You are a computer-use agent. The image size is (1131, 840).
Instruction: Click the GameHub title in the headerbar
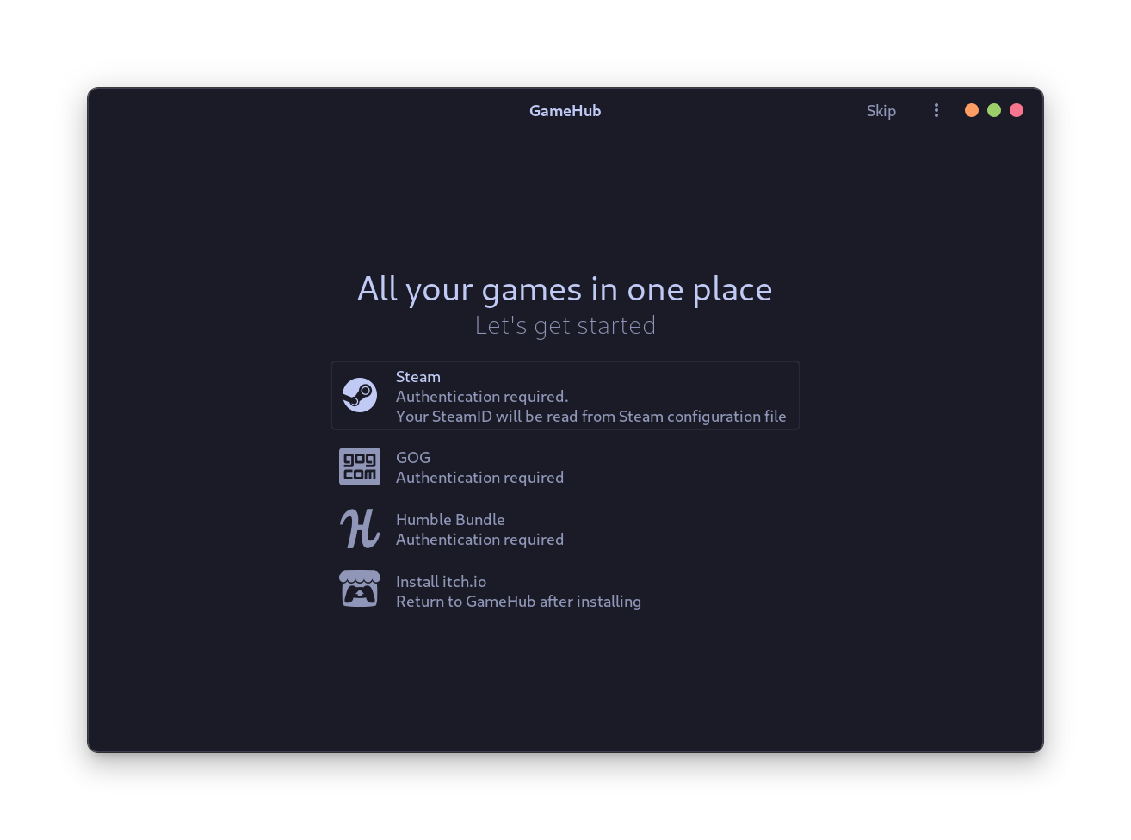click(565, 110)
